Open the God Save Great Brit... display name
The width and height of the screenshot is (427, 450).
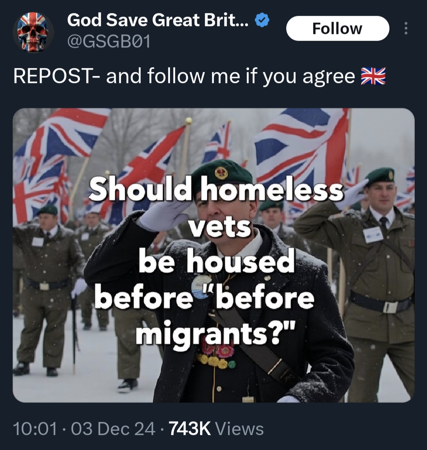[x=158, y=20]
